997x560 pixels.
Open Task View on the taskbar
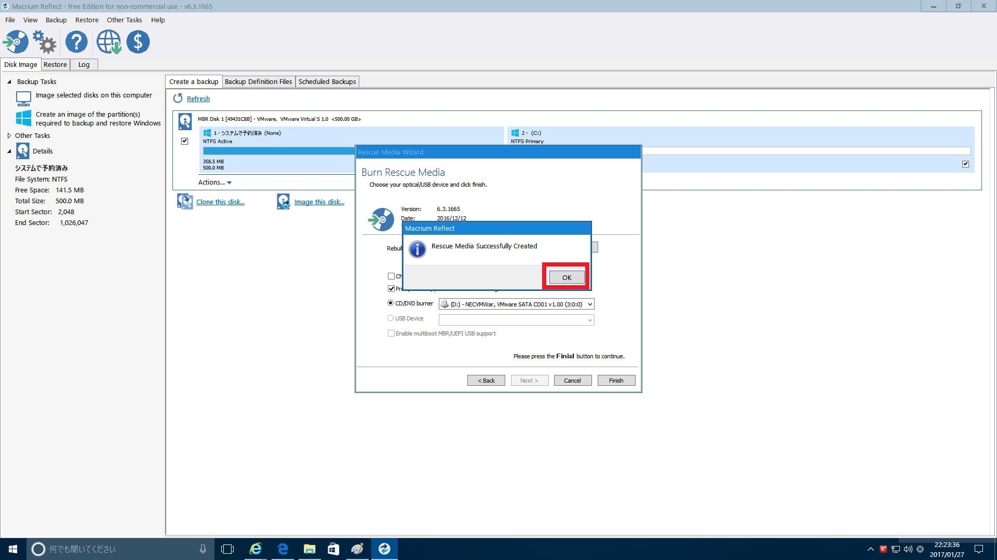[227, 549]
